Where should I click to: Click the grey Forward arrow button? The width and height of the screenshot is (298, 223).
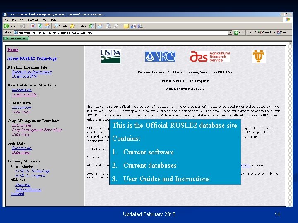click(23, 26)
